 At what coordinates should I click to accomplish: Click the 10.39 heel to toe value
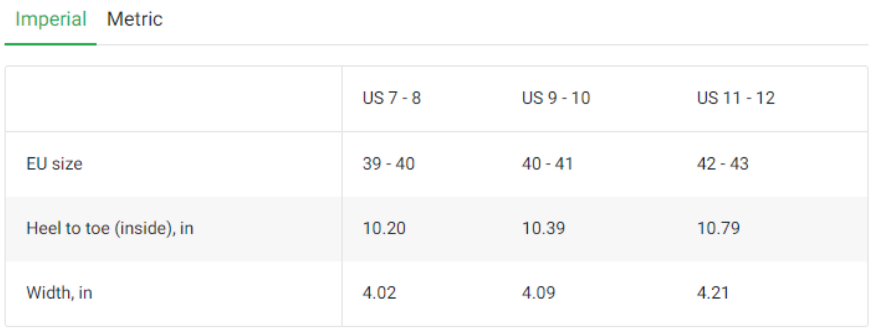point(543,229)
